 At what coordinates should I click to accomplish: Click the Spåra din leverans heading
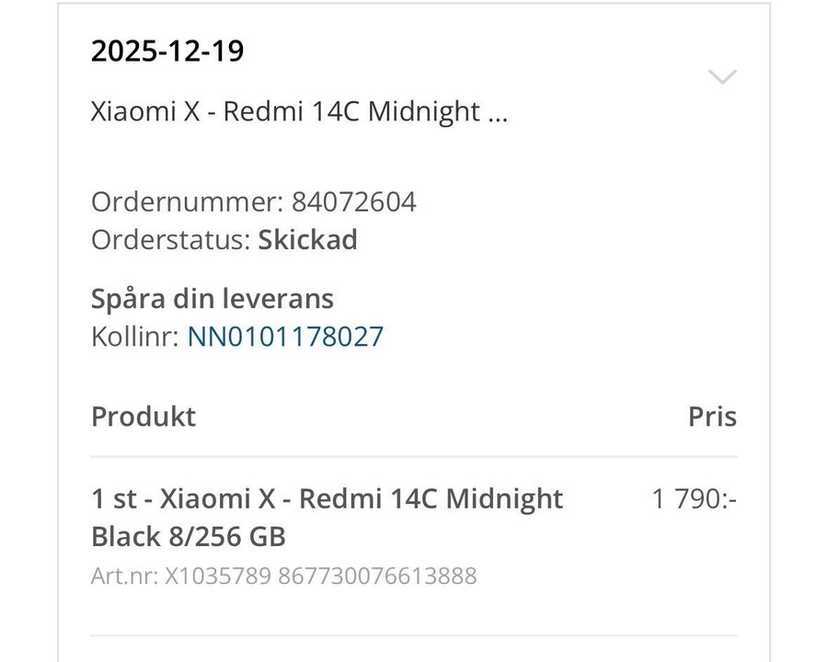pos(213,298)
